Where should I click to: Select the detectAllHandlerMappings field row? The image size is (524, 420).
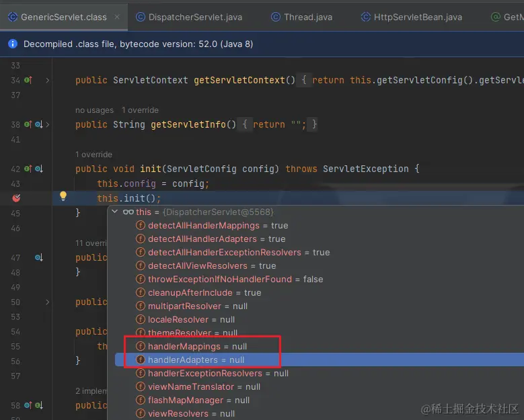coord(319,226)
